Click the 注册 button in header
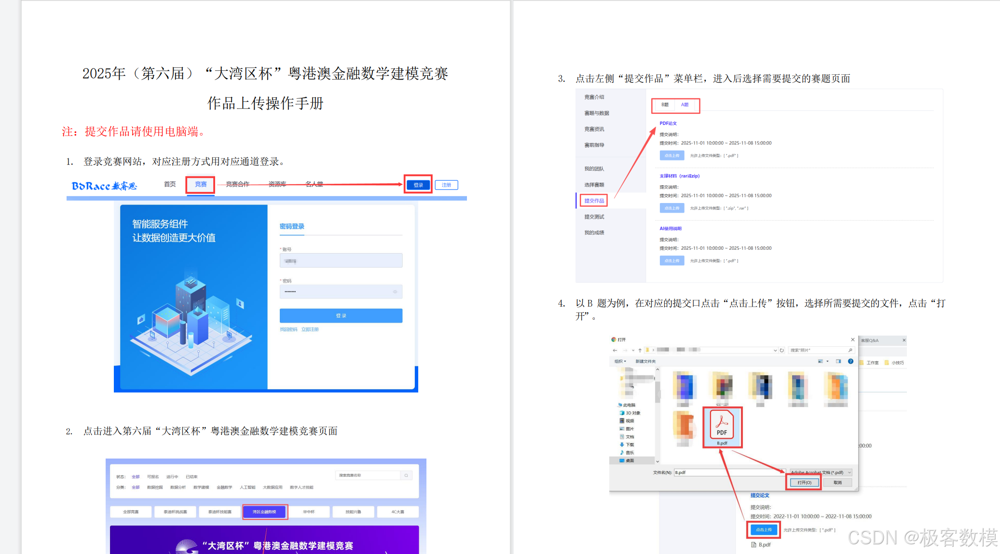 446,185
